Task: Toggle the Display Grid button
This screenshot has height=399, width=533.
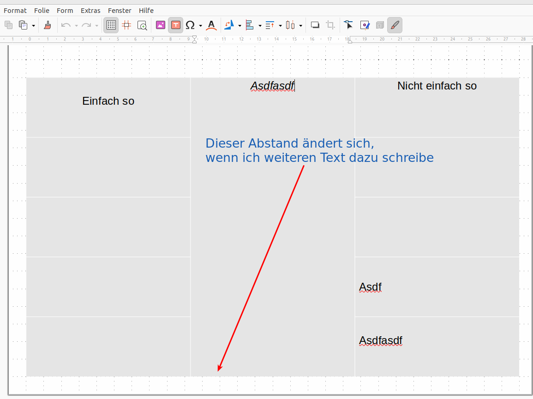Action: (x=111, y=25)
